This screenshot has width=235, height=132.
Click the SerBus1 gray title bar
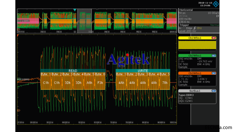coord(195,91)
